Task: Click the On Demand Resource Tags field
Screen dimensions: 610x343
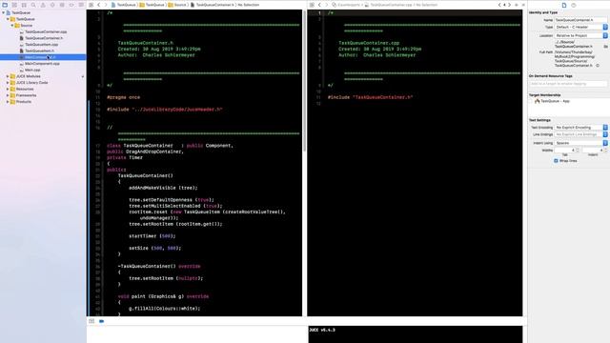Action: (568, 84)
